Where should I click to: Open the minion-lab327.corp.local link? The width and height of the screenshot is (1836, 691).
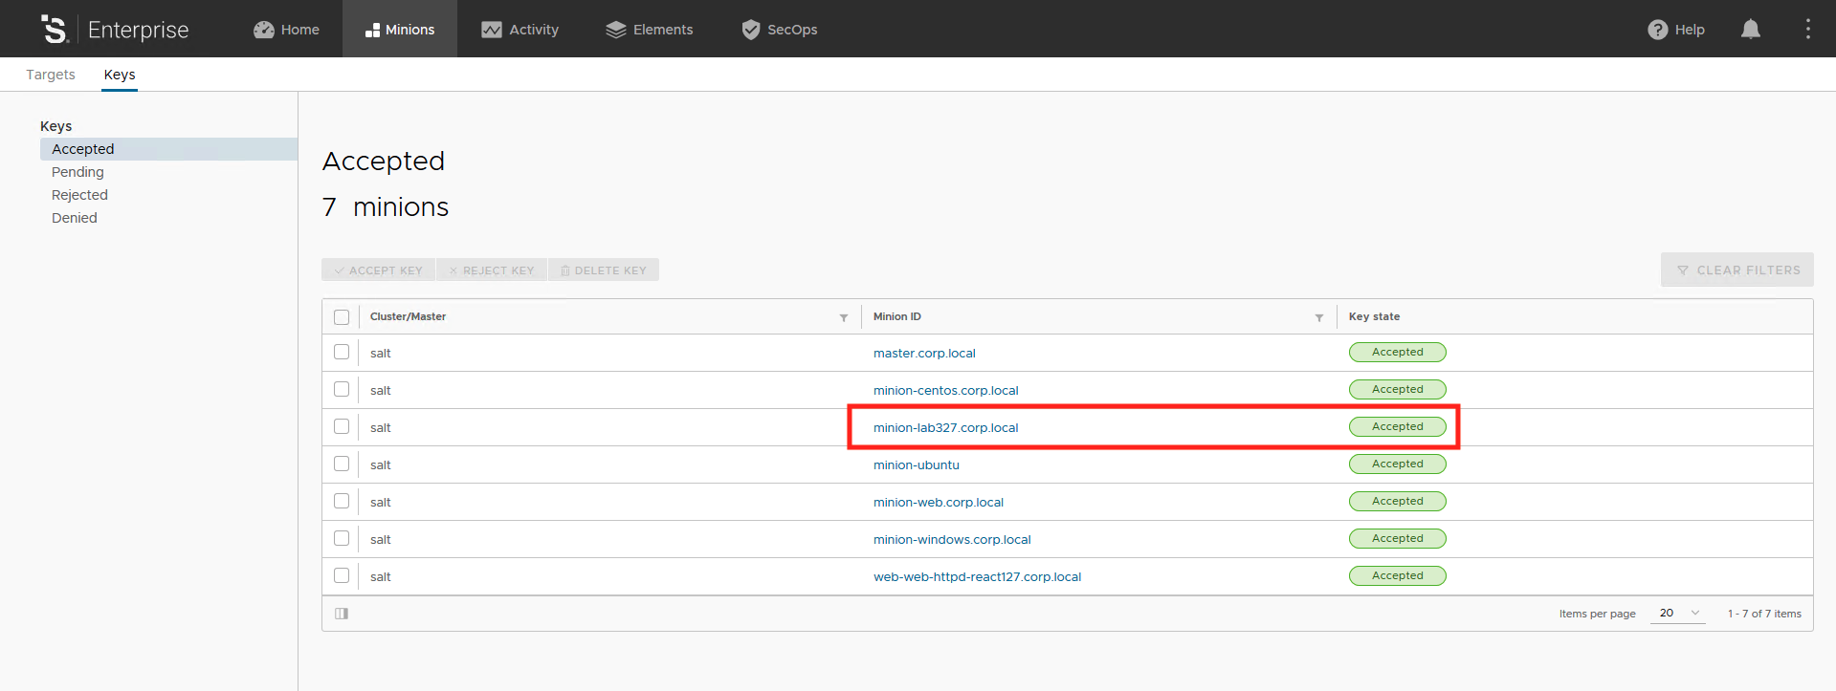point(945,428)
